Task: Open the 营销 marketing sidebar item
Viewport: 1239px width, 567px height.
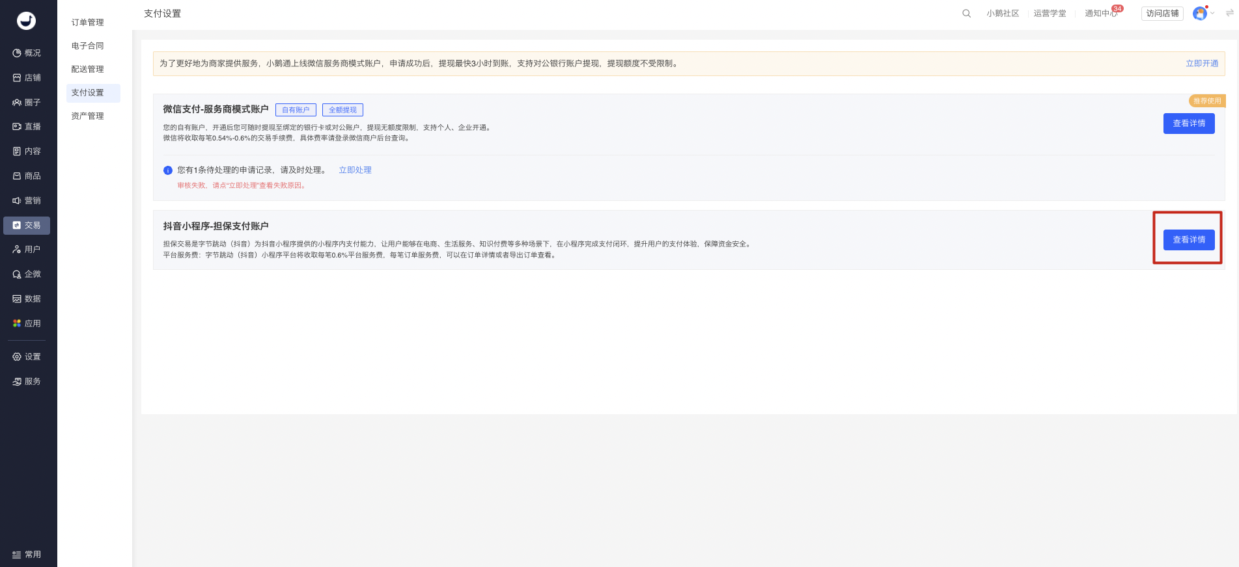Action: coord(27,201)
